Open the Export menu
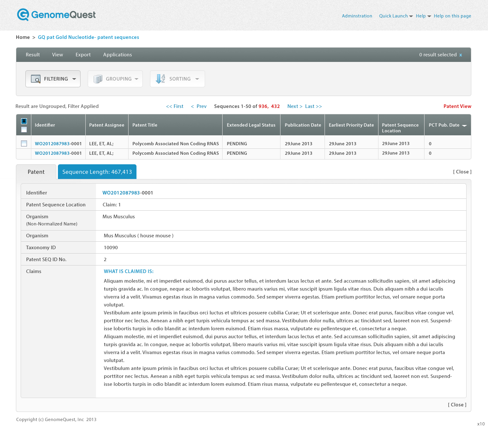This screenshot has width=488, height=429. (83, 55)
